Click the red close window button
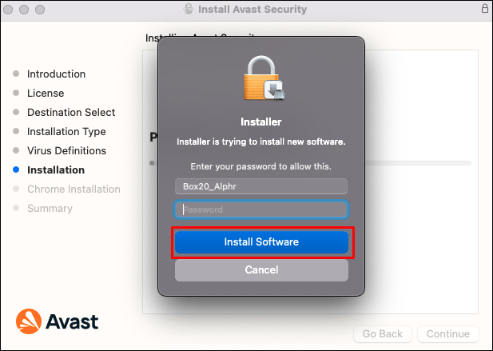The height and width of the screenshot is (351, 493). pos(10,9)
